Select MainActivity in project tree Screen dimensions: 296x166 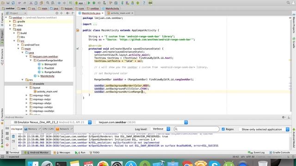coord(47,76)
